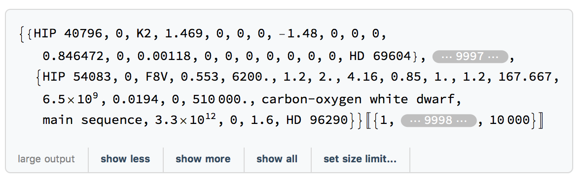
Task: Click the HIP 54083 entry
Action: 77,77
